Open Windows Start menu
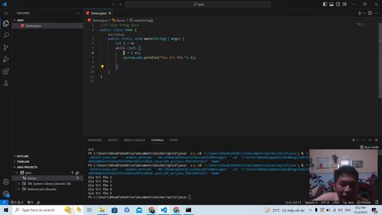 [6, 210]
